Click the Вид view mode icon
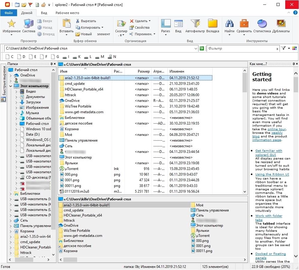The width and height of the screenshot is (299, 270). [178, 23]
